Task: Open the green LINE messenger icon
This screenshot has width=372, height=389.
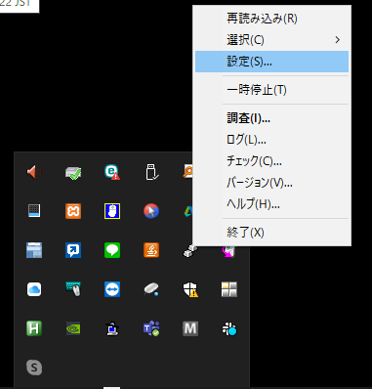Action: 112,250
